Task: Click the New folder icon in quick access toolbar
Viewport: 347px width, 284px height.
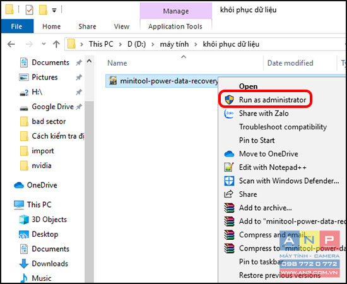Action: click(x=43, y=9)
